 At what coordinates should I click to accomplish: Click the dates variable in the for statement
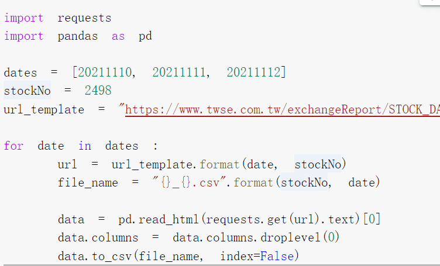(122, 146)
